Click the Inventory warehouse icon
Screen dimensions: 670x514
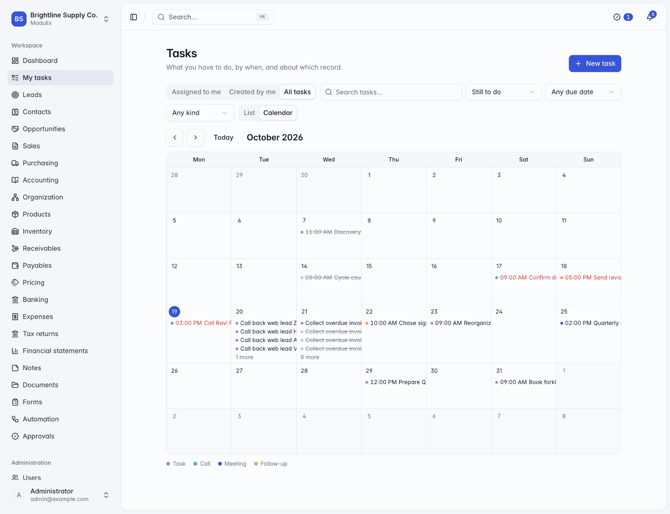15,231
